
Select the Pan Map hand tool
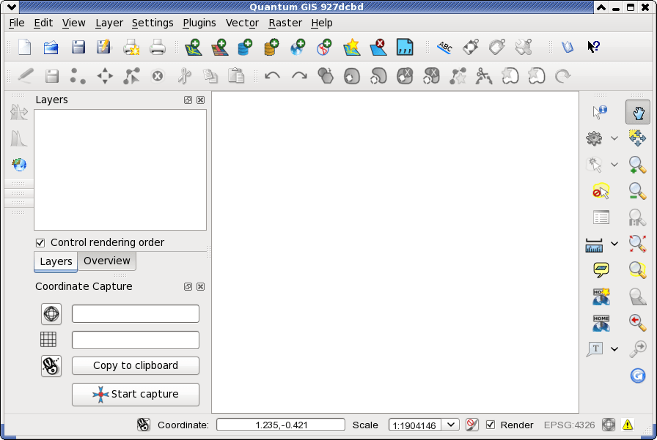coord(638,112)
